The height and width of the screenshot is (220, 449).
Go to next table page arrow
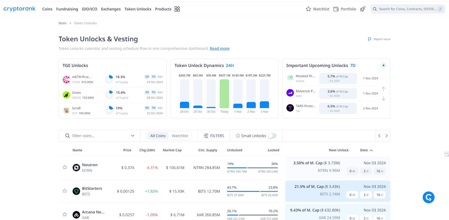click(x=387, y=136)
